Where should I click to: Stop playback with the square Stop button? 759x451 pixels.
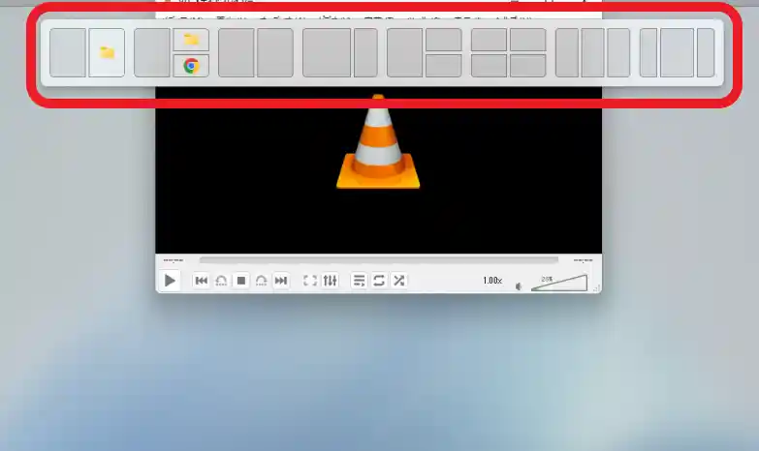click(x=241, y=281)
